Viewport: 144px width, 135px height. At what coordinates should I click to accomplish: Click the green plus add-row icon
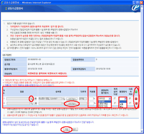coord(136,92)
